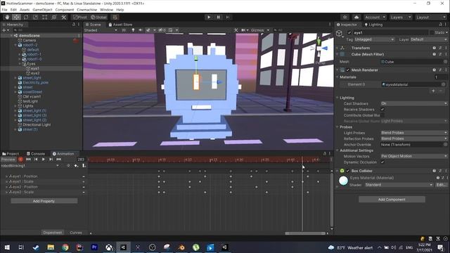The width and height of the screenshot is (450, 253).
Task: Toggle eye1 active checkbox
Action: coord(349,33)
